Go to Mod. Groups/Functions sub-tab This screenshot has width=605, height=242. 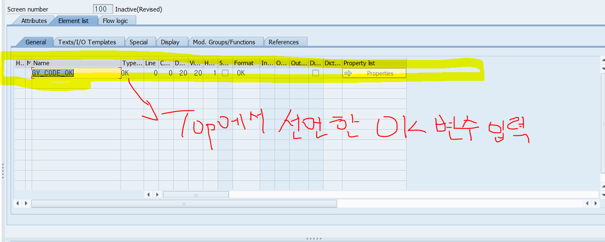coord(224,42)
